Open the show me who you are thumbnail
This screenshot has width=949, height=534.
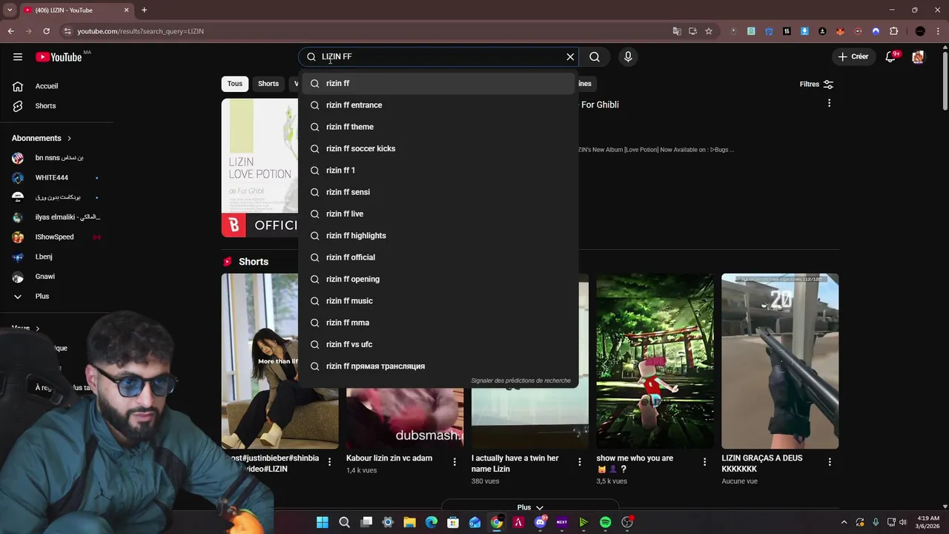tap(655, 361)
